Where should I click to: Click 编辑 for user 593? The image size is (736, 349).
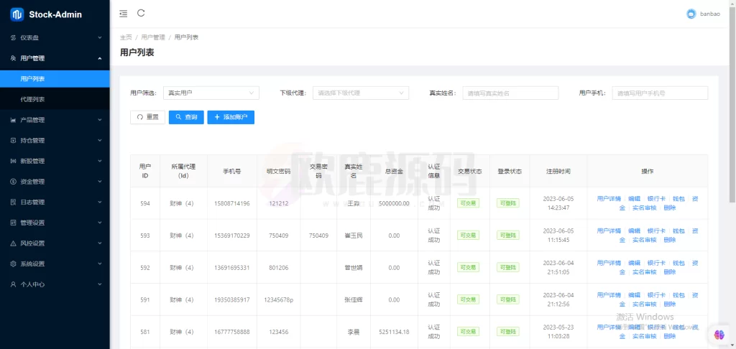634,231
